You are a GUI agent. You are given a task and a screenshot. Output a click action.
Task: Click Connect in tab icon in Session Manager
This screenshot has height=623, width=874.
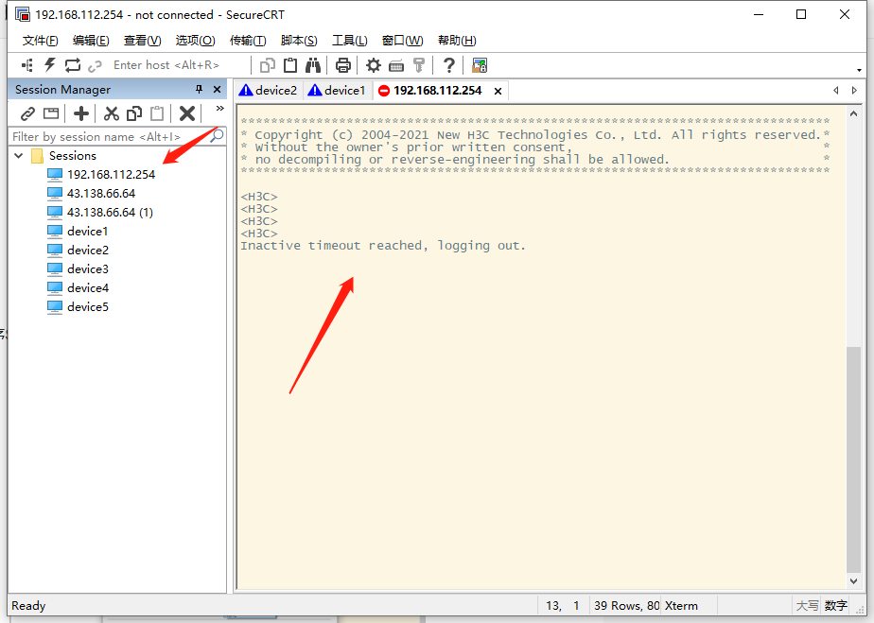tap(51, 113)
